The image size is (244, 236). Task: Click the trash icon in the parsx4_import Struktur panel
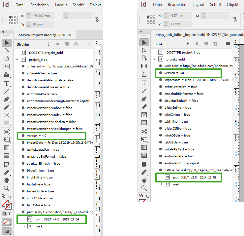(x=76, y=44)
